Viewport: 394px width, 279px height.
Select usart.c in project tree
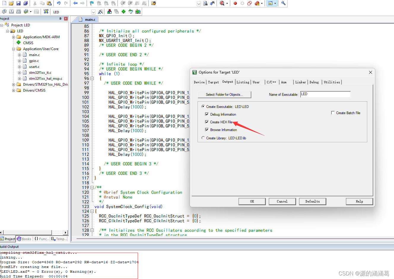point(34,67)
